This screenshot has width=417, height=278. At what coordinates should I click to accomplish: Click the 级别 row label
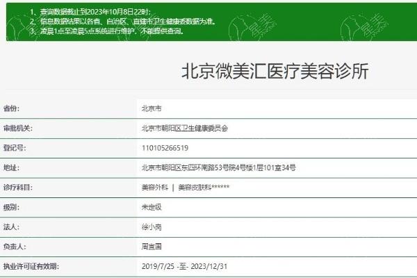tap(12, 207)
